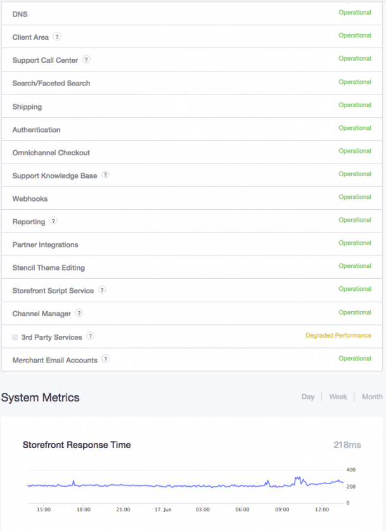Select the Webhooks component name
The image size is (386, 531).
[30, 199]
